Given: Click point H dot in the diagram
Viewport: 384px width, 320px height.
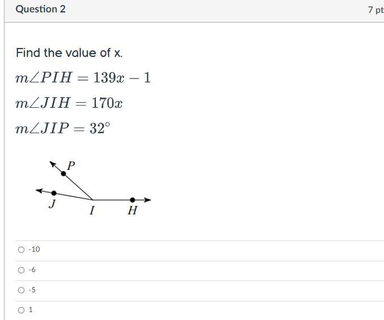Looking at the screenshot, I should click(x=133, y=200).
